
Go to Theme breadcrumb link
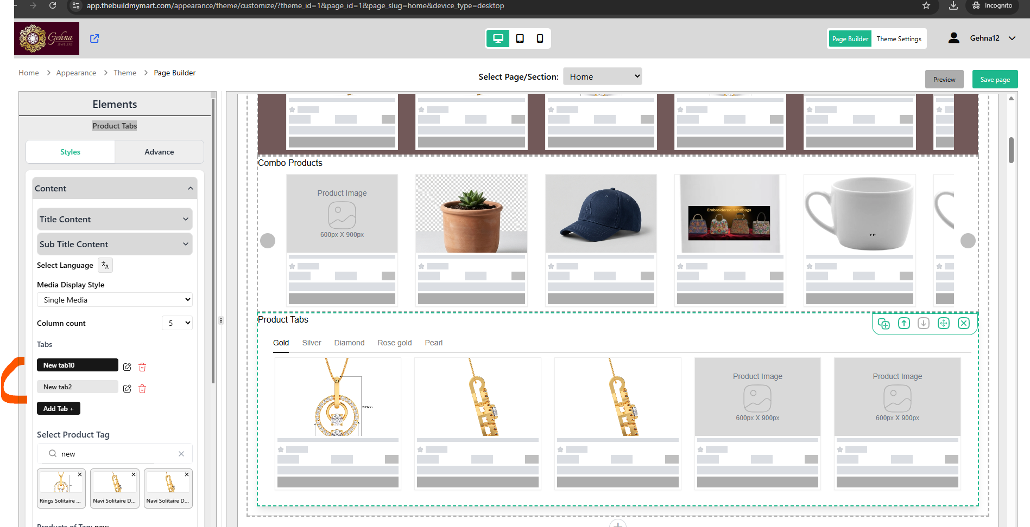point(125,73)
